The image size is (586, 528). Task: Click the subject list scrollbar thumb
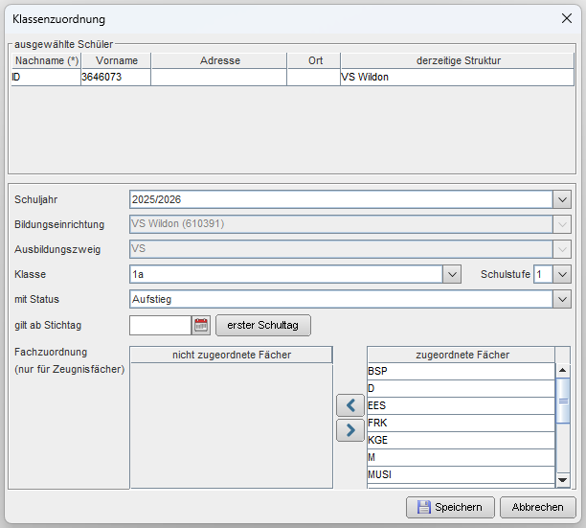[x=563, y=401]
